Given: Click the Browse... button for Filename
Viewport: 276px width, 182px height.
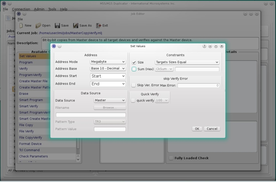Looking at the screenshot, I should [110, 107].
